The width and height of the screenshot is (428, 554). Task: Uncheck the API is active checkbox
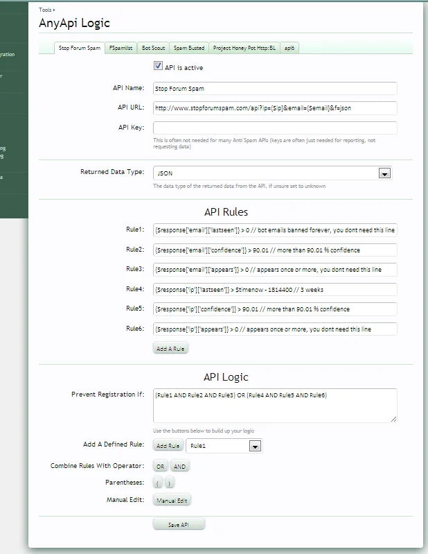tap(158, 66)
